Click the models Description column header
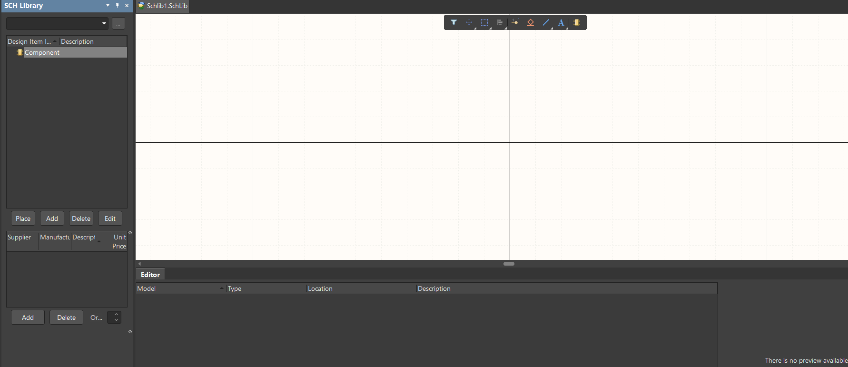 pyautogui.click(x=567, y=288)
